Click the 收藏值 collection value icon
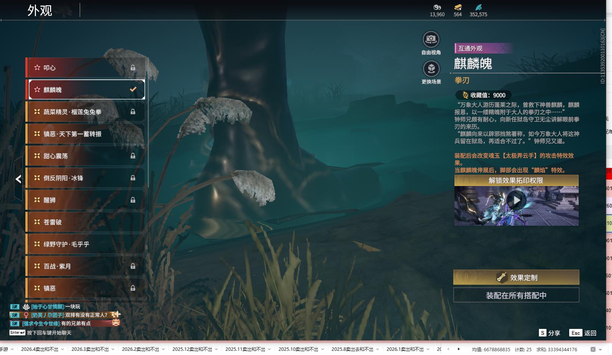 (465, 95)
